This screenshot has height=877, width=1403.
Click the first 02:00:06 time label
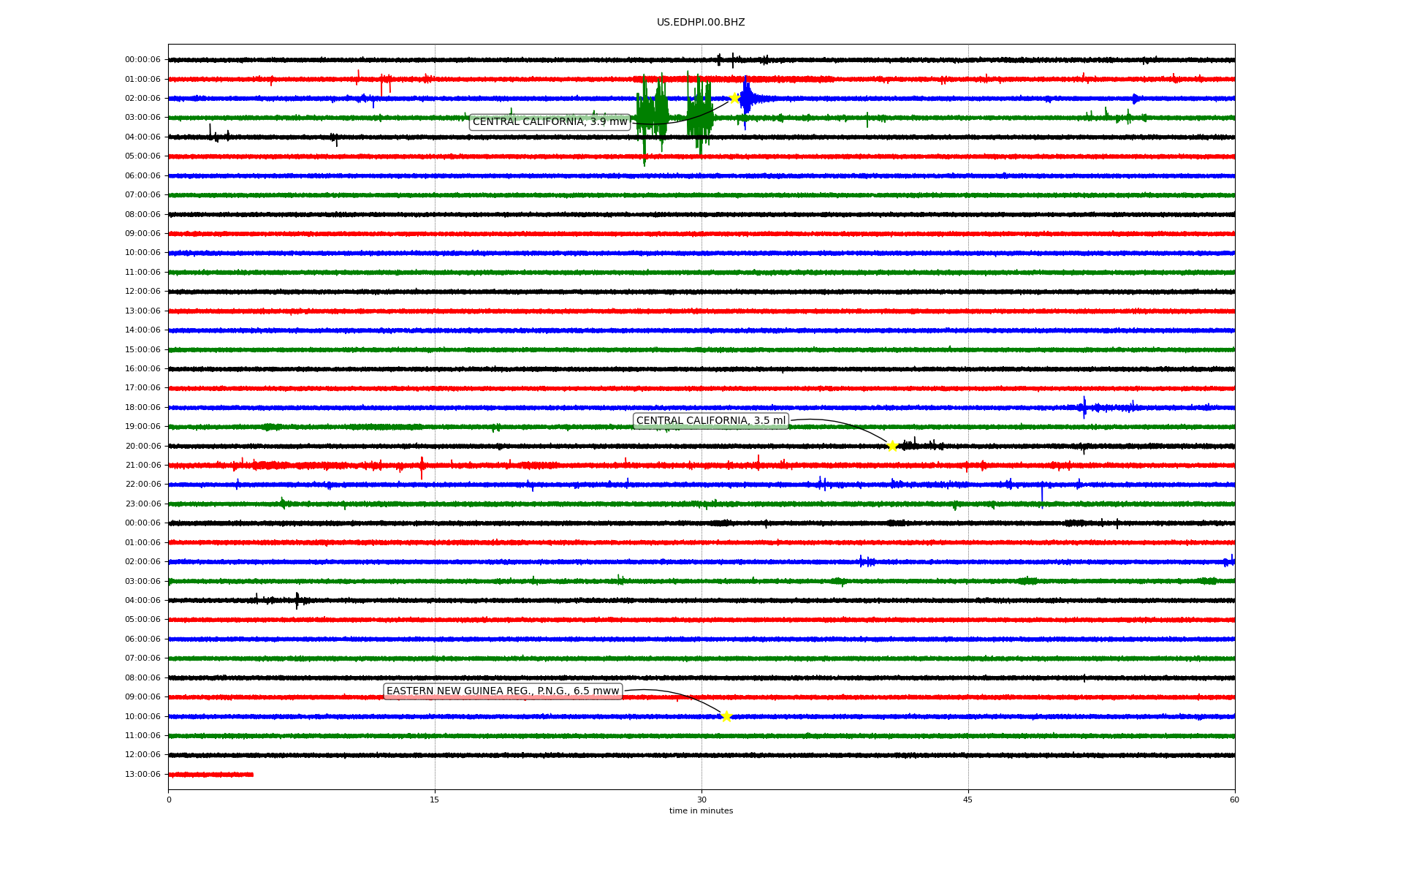tap(142, 98)
